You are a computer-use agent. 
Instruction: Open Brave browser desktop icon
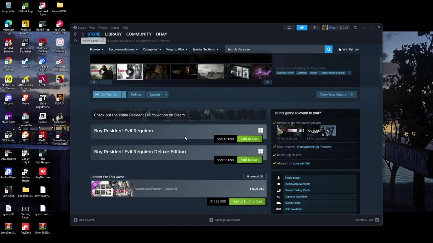click(x=25, y=100)
